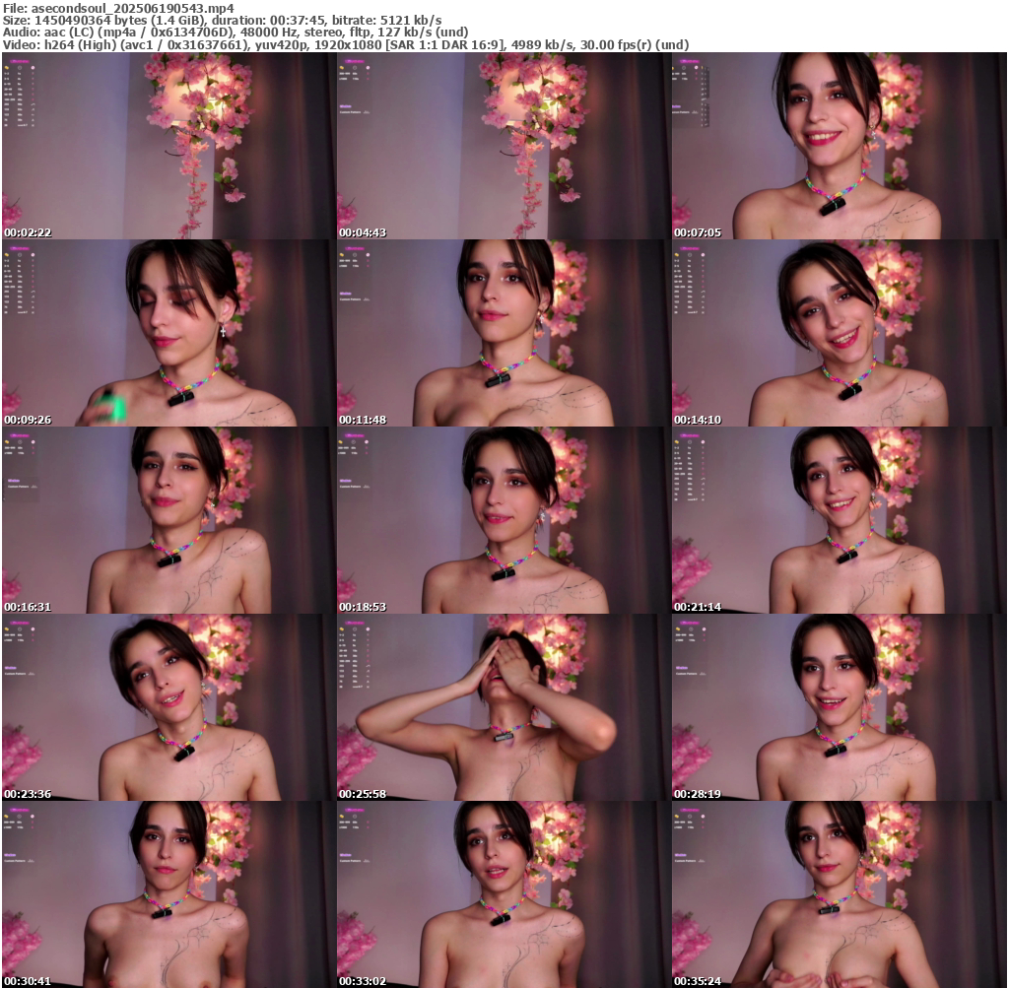Image resolution: width=1009 pixels, height=988 pixels.
Task: Click the '00:14:10' timestamp label
Action: [x=699, y=420]
